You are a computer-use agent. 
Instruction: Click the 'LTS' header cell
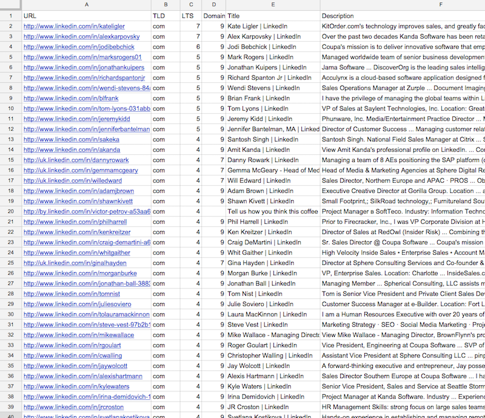(x=191, y=16)
